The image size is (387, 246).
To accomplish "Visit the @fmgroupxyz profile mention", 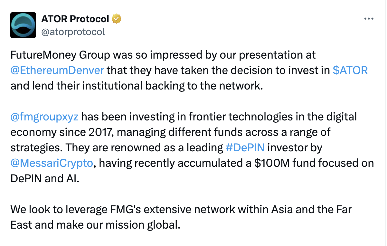I will pos(44,117).
